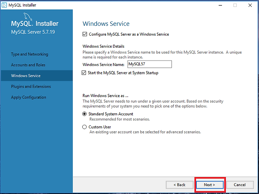Image resolution: width=259 pixels, height=194 pixels.
Task: Click the Windows Service Name field
Action: coord(150,64)
